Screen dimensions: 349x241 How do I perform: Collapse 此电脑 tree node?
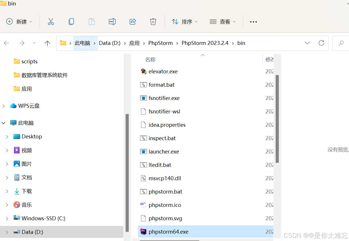coord(4,123)
